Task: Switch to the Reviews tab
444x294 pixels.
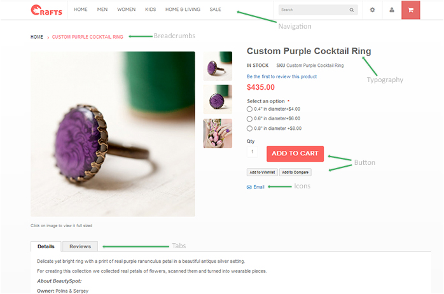Action: pos(80,246)
